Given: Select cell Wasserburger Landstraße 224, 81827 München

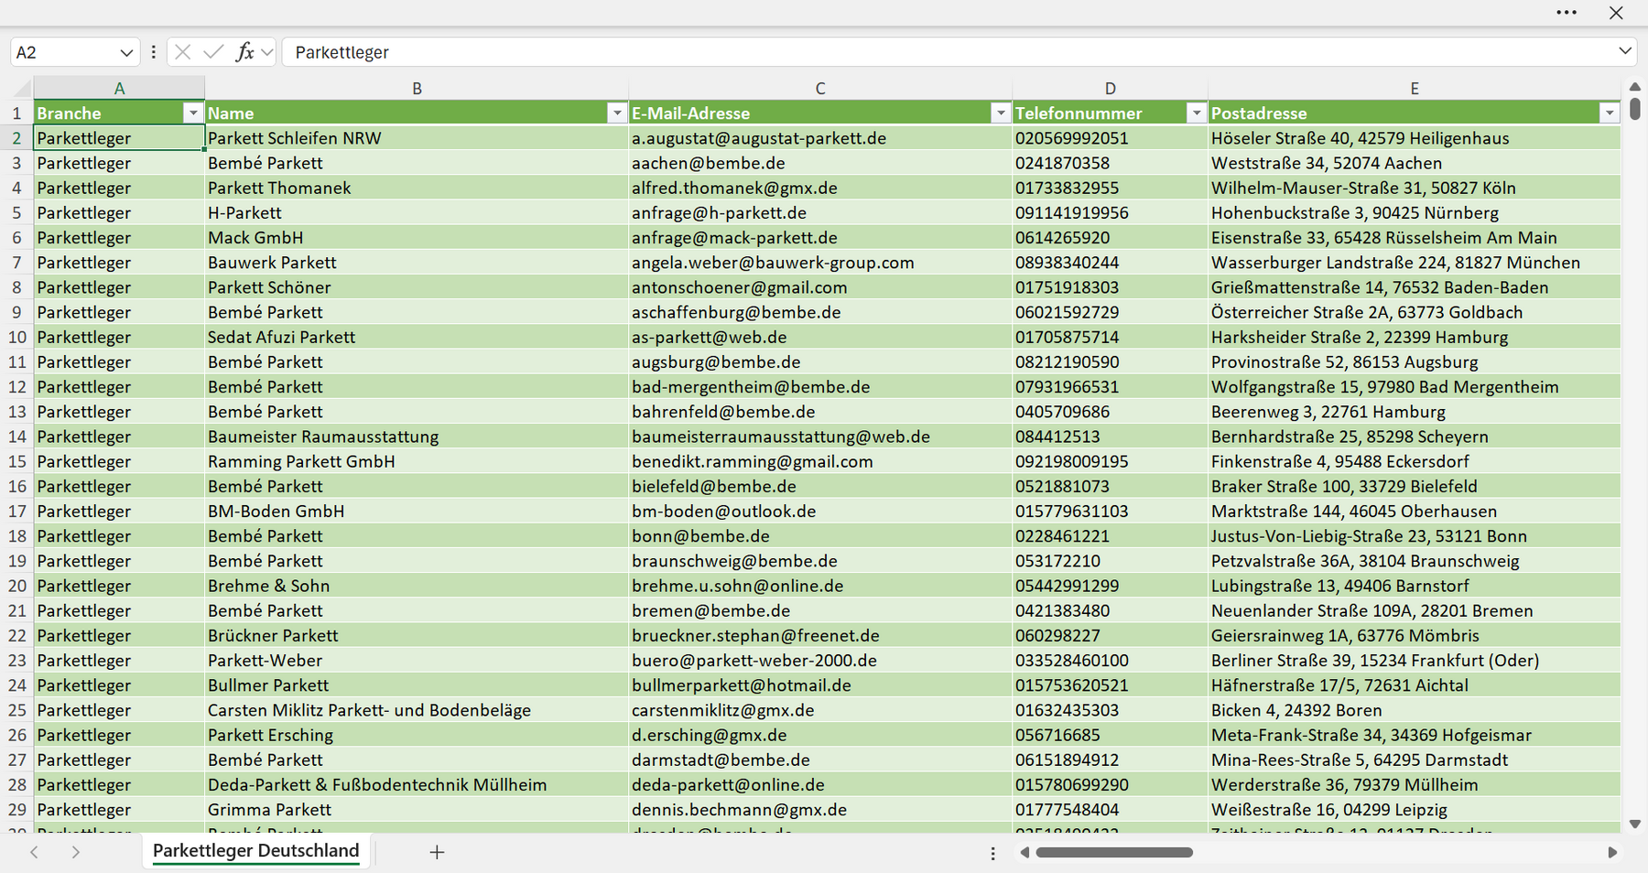Looking at the screenshot, I should tap(1415, 263).
